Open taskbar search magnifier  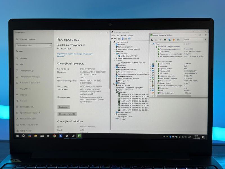click(x=23, y=136)
